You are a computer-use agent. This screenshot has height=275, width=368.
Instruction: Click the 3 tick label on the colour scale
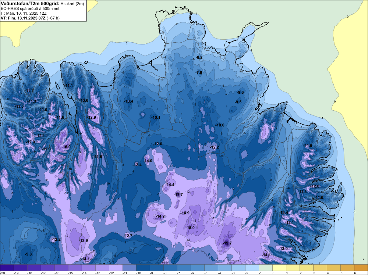click(314, 273)
